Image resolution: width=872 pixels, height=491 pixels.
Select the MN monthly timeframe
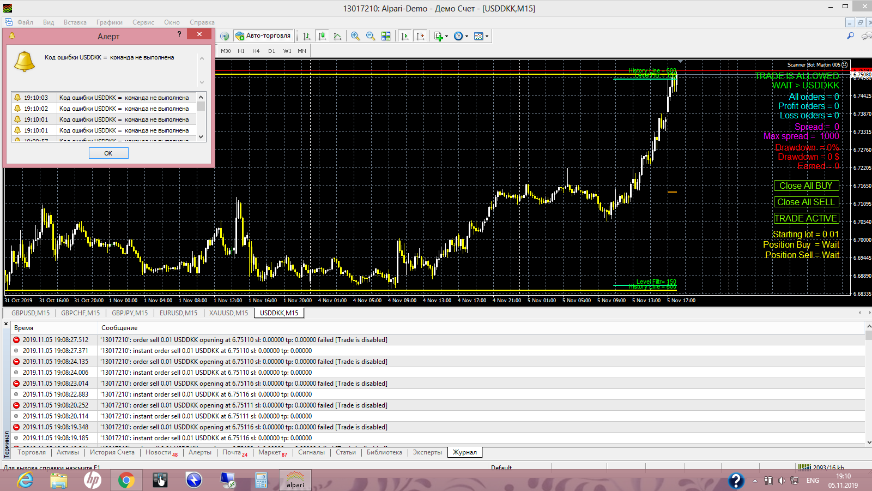pyautogui.click(x=302, y=51)
